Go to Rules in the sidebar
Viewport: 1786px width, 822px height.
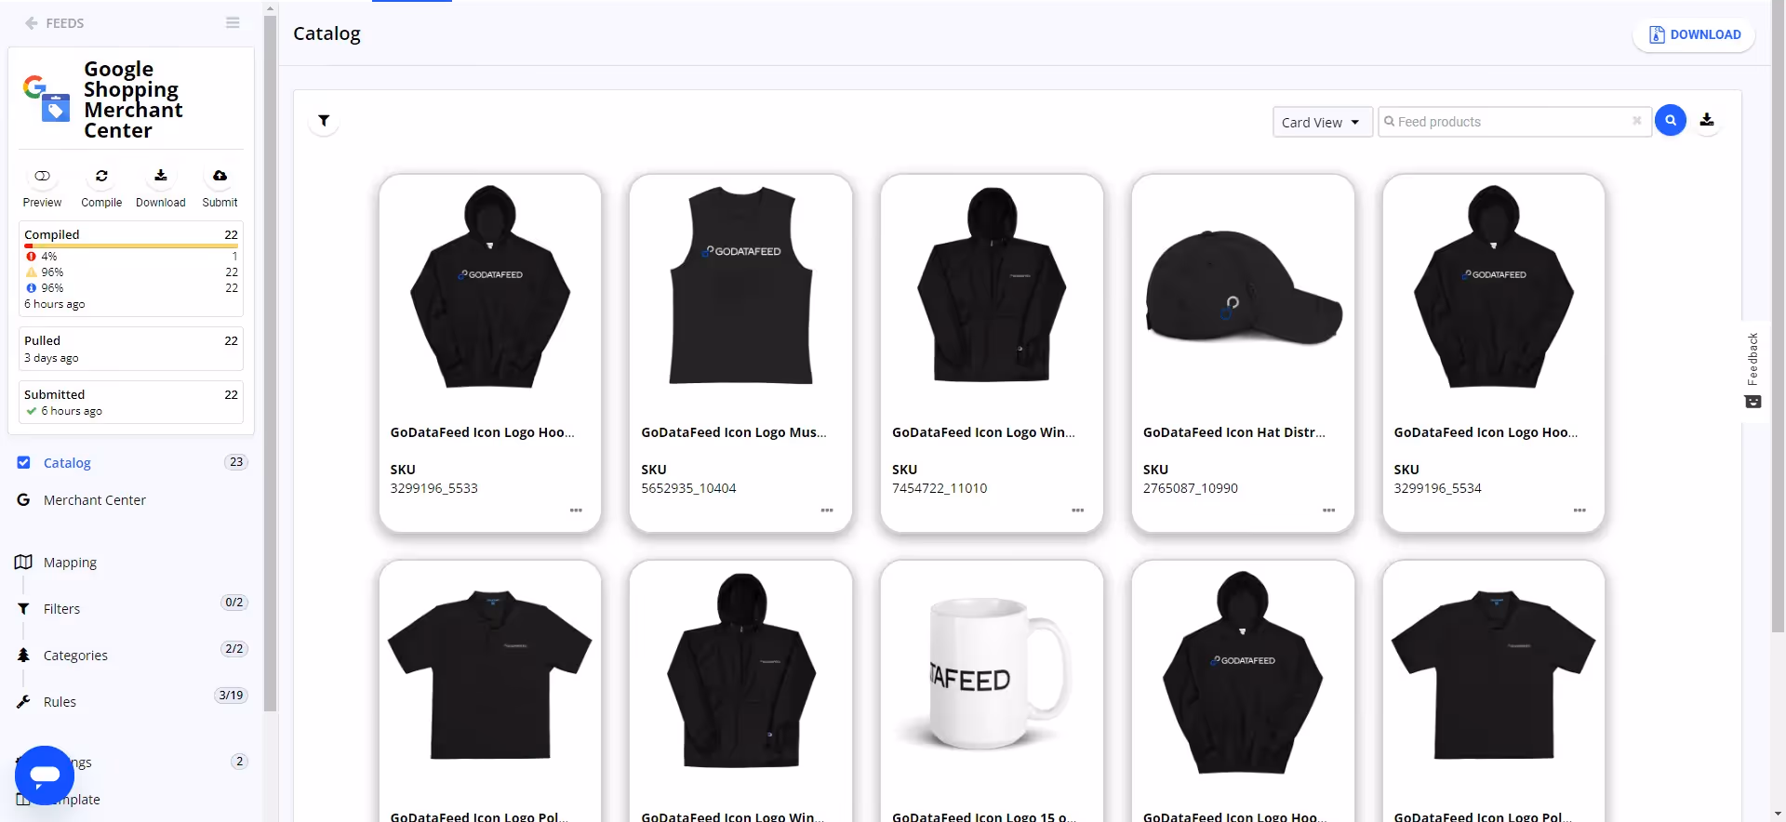[x=60, y=702]
